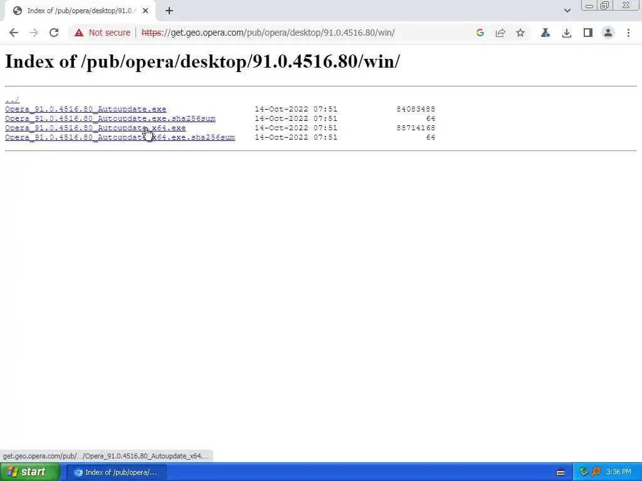Image resolution: width=642 pixels, height=481 pixels.
Task: Click the network tray icon
Action: point(584,472)
